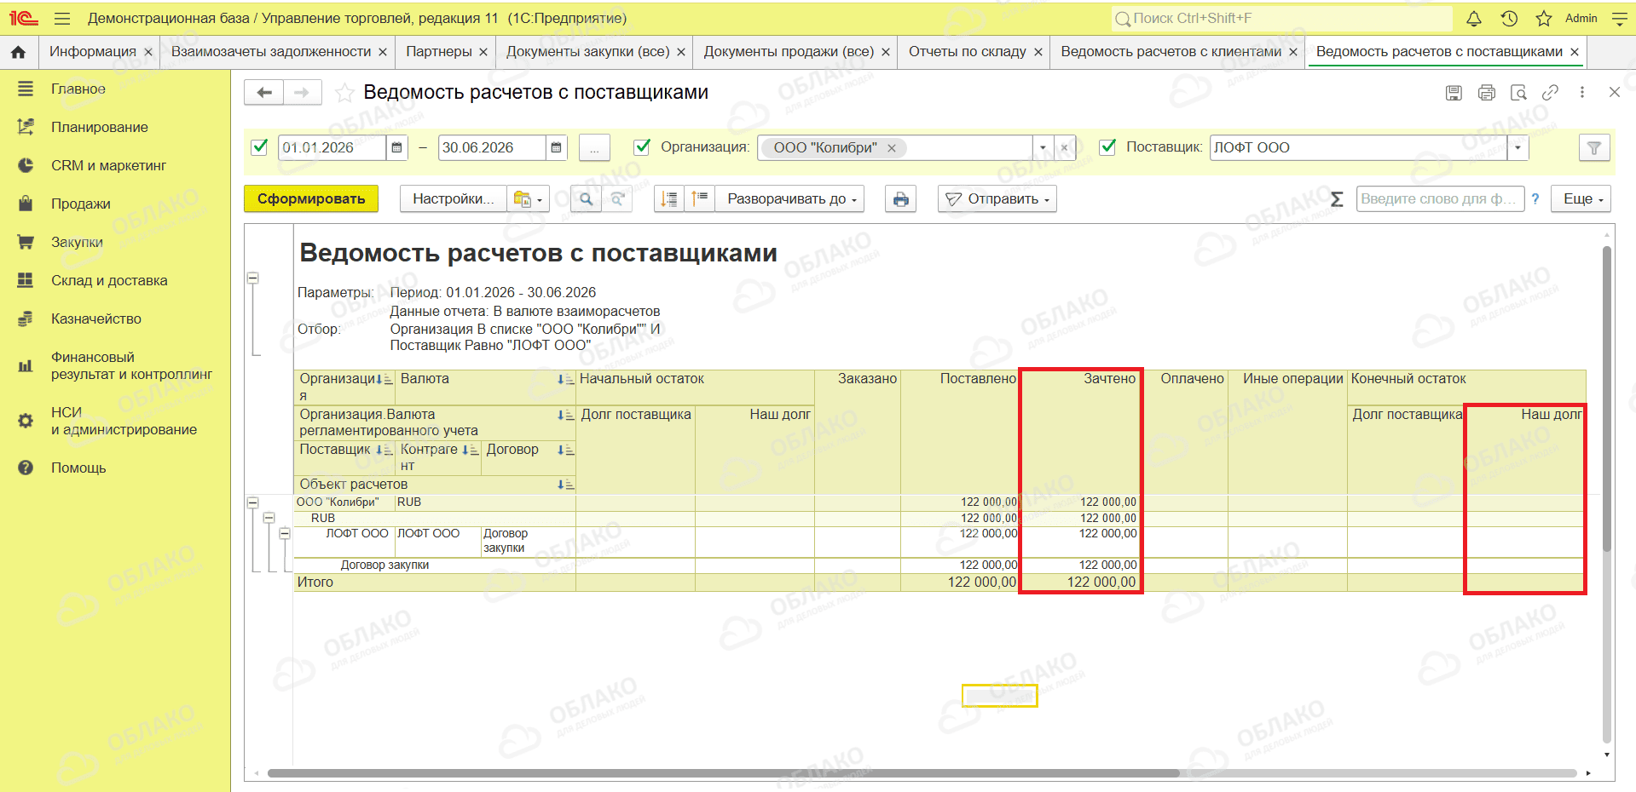Open the Поставщик dropdown list
1636x792 pixels.
[x=1517, y=148]
